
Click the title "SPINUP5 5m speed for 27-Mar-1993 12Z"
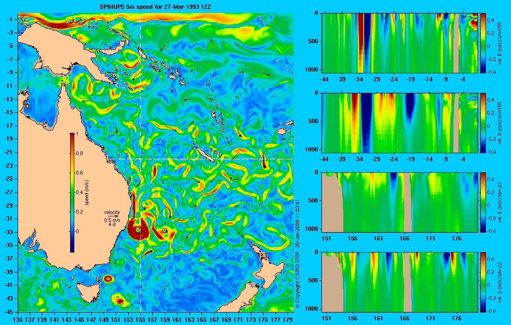pyautogui.click(x=157, y=6)
